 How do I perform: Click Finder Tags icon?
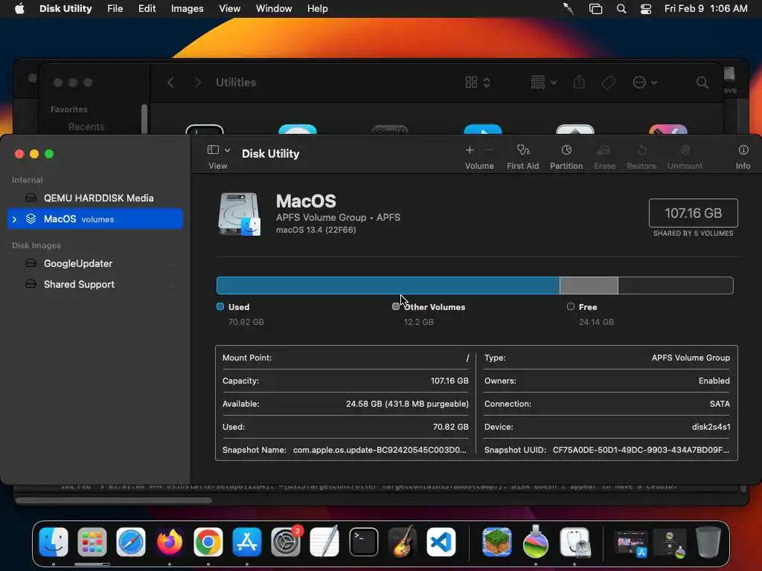(609, 83)
